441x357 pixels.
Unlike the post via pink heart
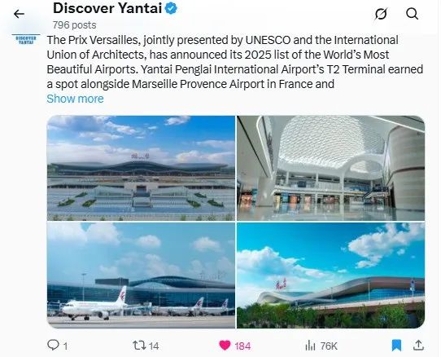pos(225,346)
